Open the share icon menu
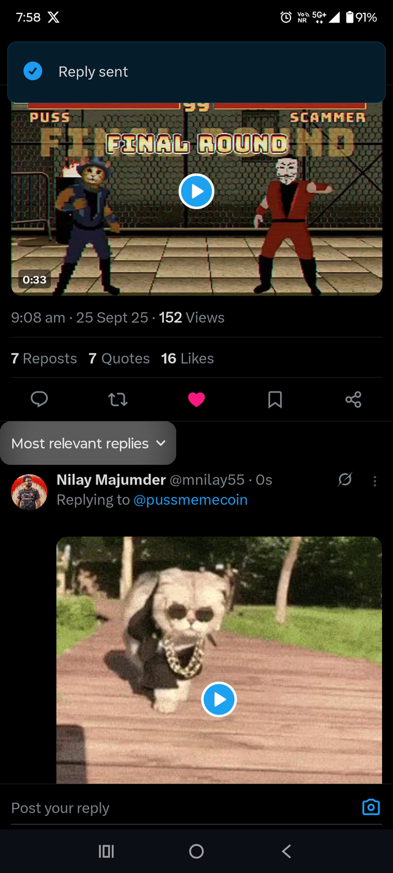Screen dimensions: 393x873 (x=353, y=400)
